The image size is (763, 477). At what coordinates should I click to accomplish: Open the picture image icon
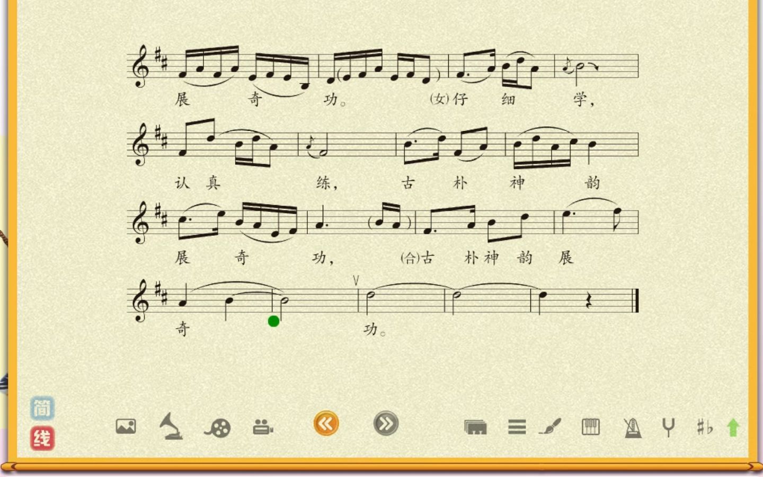tap(126, 426)
